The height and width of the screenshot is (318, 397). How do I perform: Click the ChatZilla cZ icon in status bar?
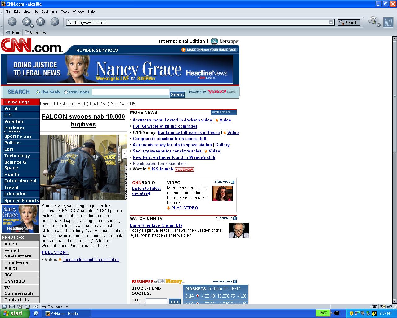[x=34, y=307]
